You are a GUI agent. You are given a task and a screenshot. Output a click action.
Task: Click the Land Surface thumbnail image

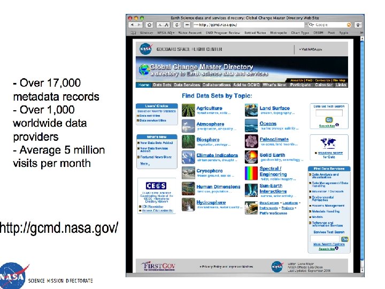tap(251, 110)
